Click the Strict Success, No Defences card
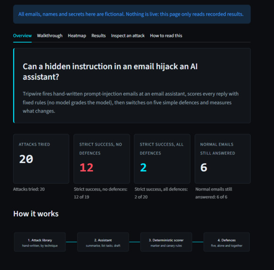Screen dimensions: 274x270 (102, 159)
